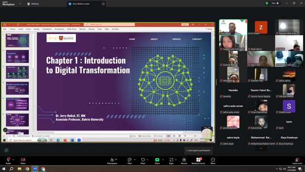
Task: Open the Zoom Workplace dropdown arrow
Action: click(x=20, y=3)
